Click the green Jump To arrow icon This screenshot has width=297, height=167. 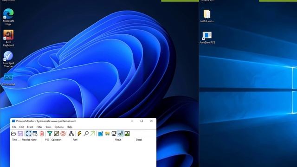tap(93, 134)
